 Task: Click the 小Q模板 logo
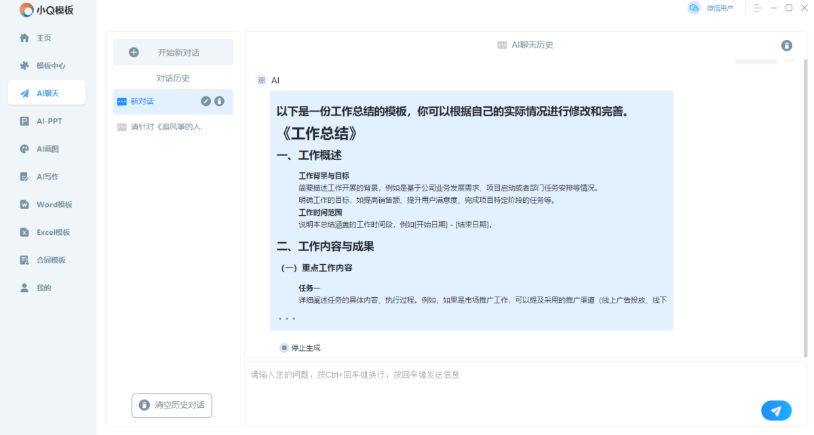(x=47, y=10)
